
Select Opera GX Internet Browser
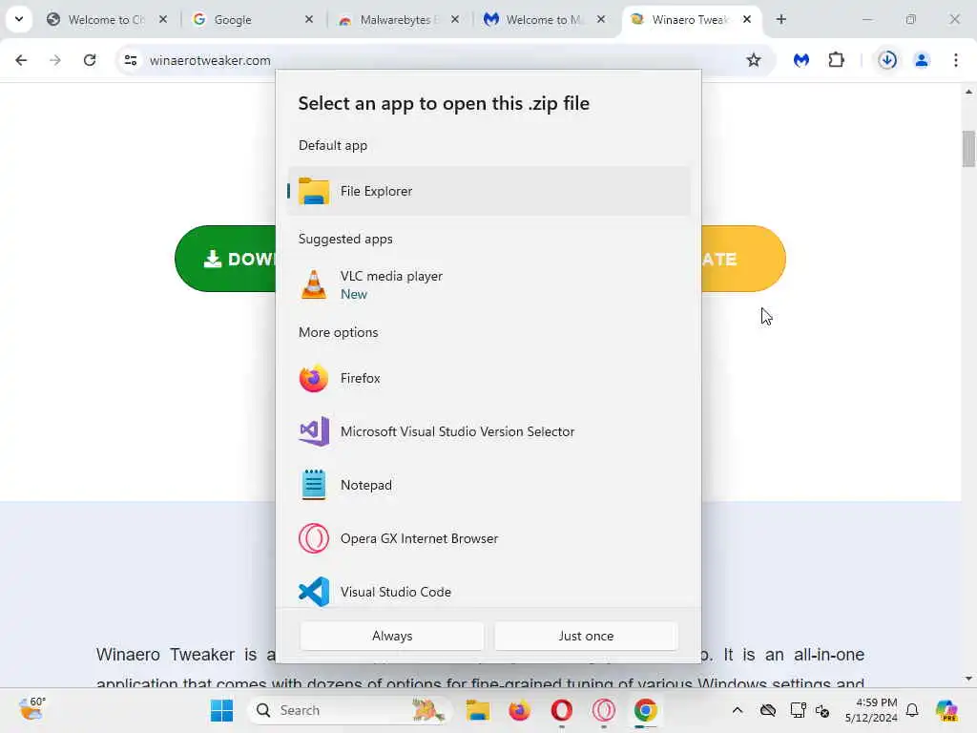[x=488, y=538]
